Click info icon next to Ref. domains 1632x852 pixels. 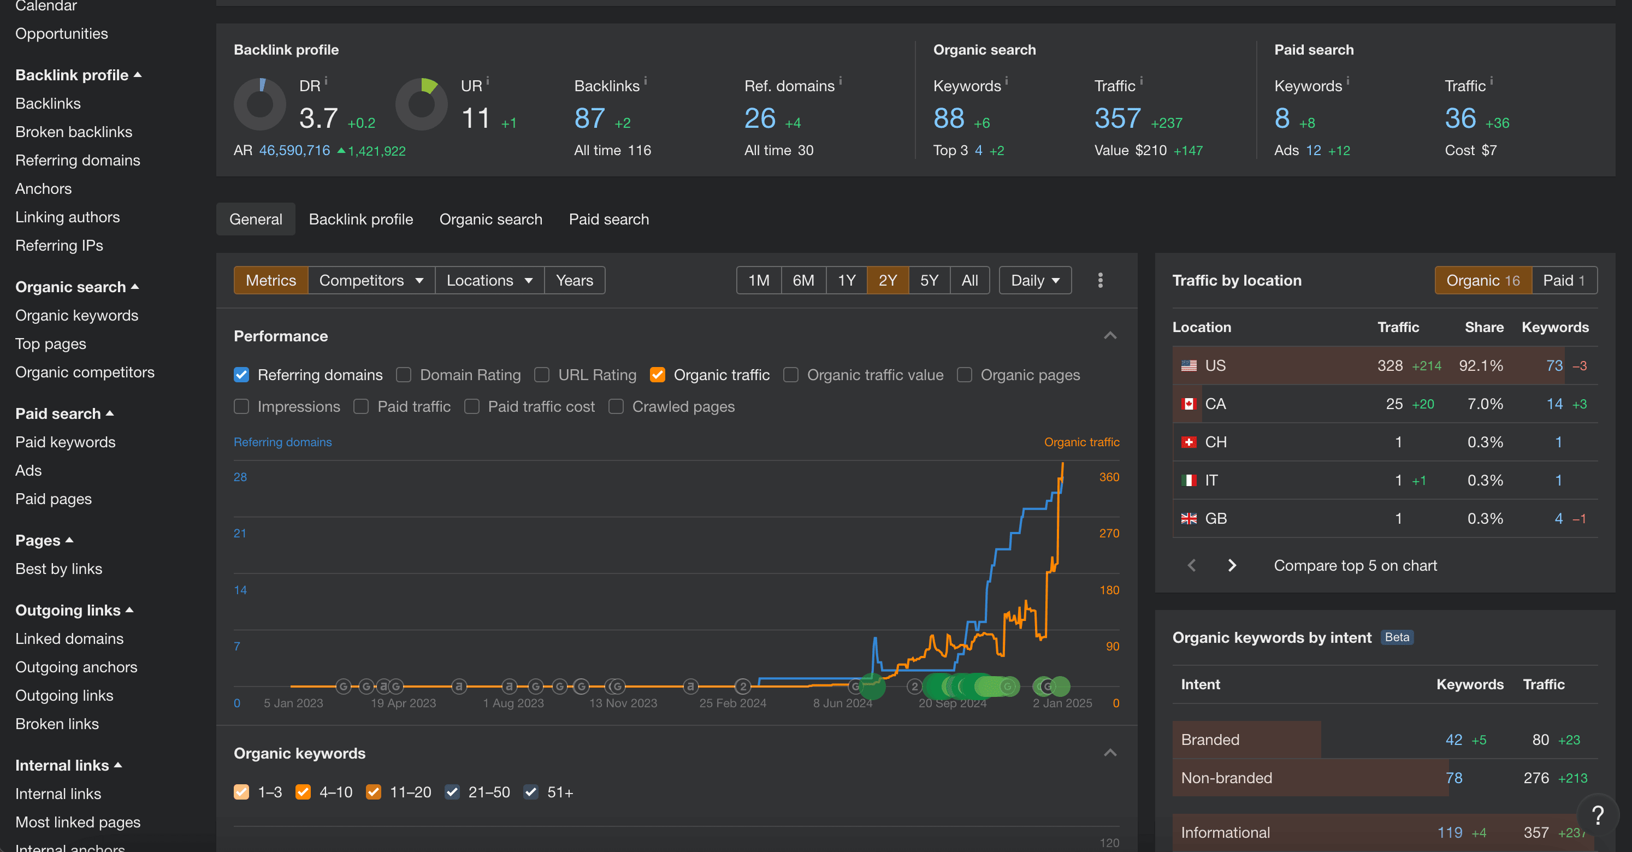(x=840, y=80)
